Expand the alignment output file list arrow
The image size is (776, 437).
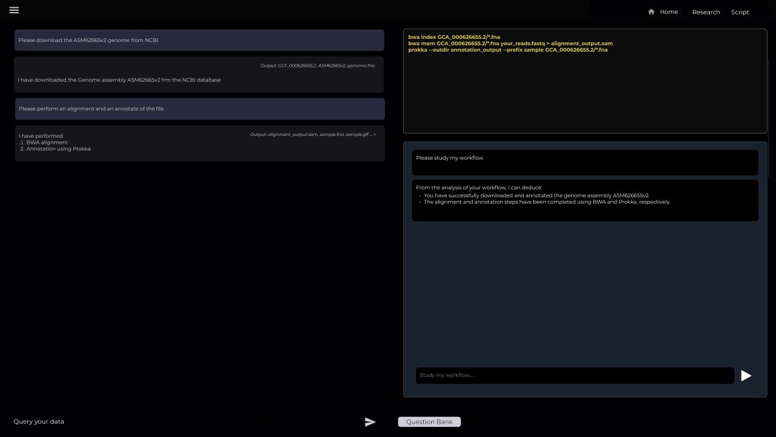[x=375, y=135]
